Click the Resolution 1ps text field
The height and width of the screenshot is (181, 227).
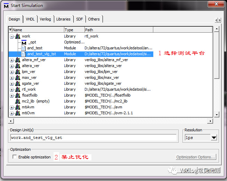coord(197,138)
